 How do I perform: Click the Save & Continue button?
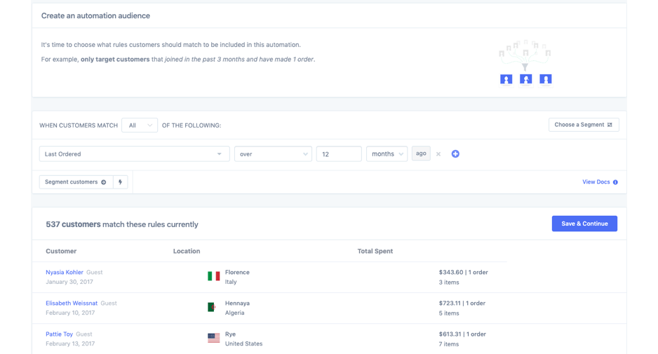584,224
